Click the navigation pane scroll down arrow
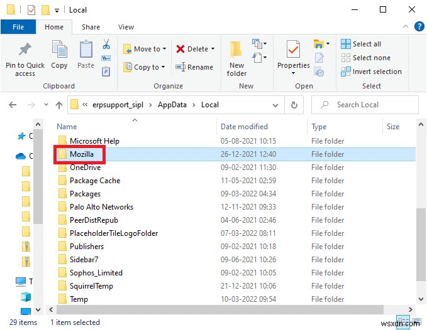The image size is (427, 330). coord(38,310)
